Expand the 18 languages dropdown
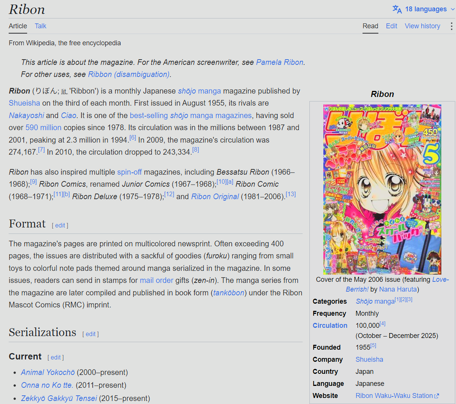The height and width of the screenshot is (404, 456). (424, 9)
